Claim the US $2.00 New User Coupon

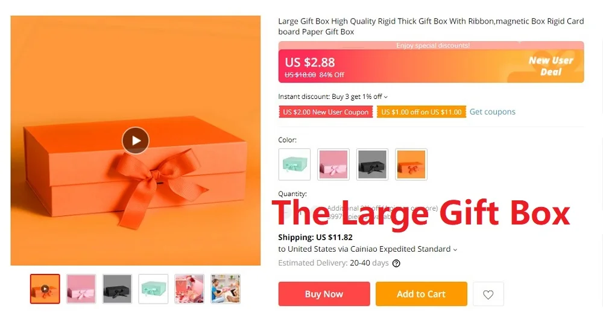pos(326,112)
